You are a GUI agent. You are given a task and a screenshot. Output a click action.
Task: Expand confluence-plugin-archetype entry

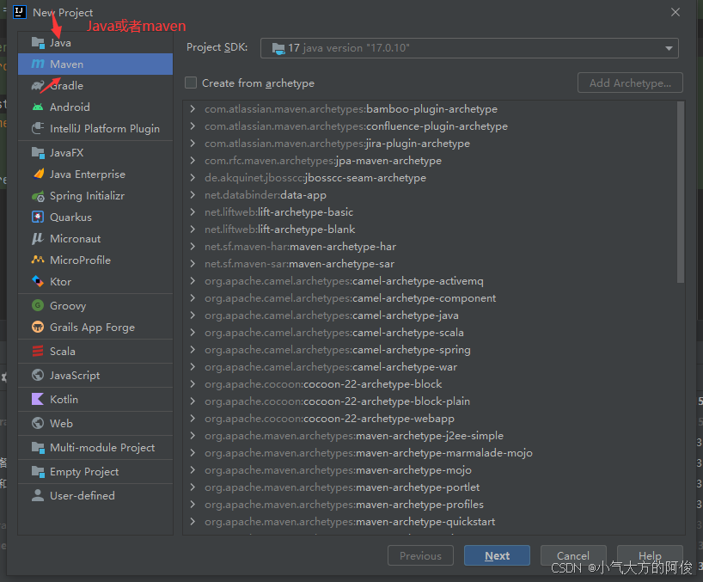(193, 126)
